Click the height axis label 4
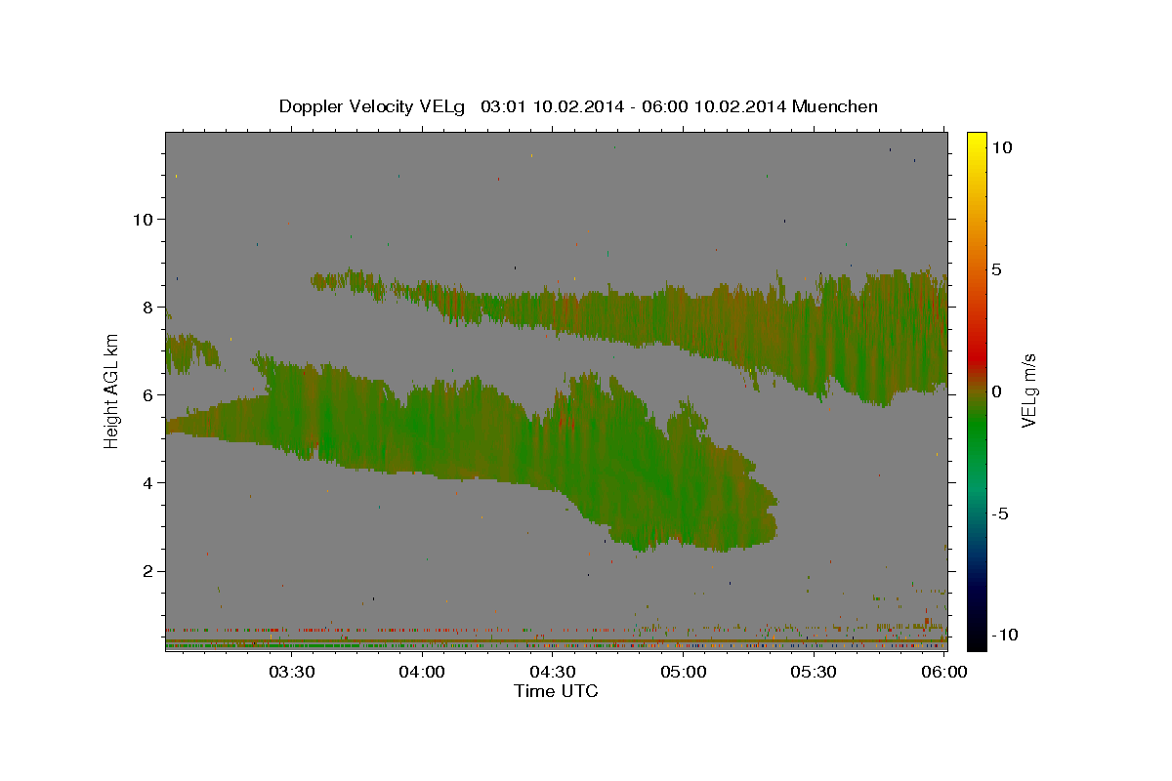Viewport: 1172px width, 781px height. point(147,482)
